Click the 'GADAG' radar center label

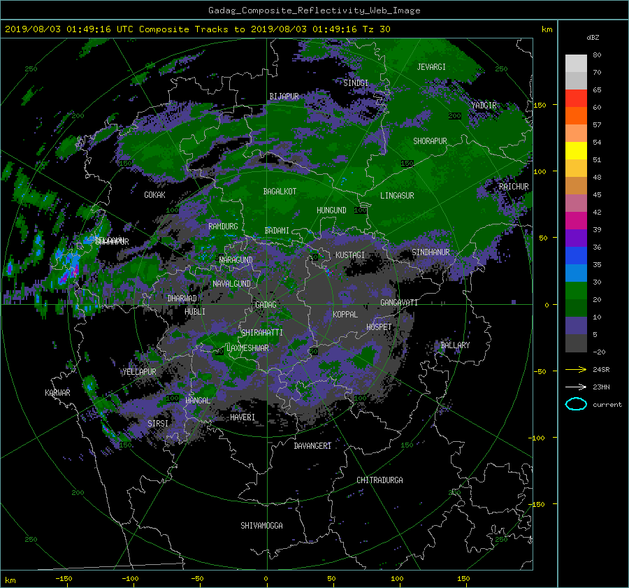point(266,305)
